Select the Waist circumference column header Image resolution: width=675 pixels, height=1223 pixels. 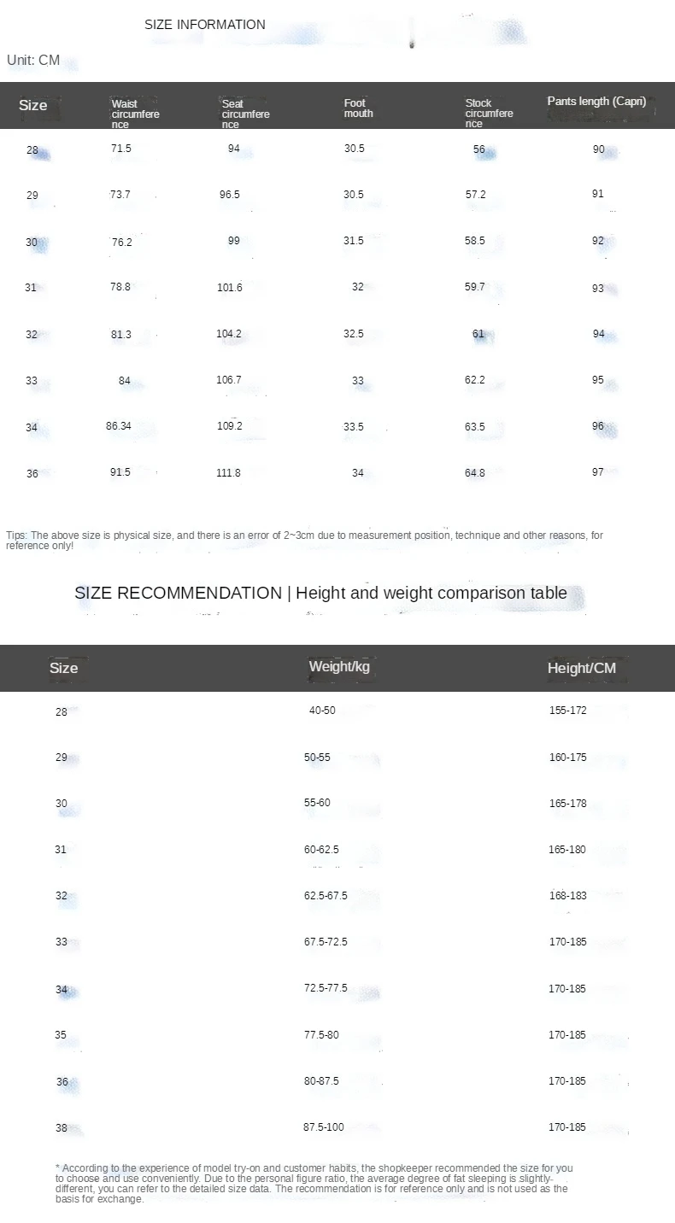(x=136, y=114)
